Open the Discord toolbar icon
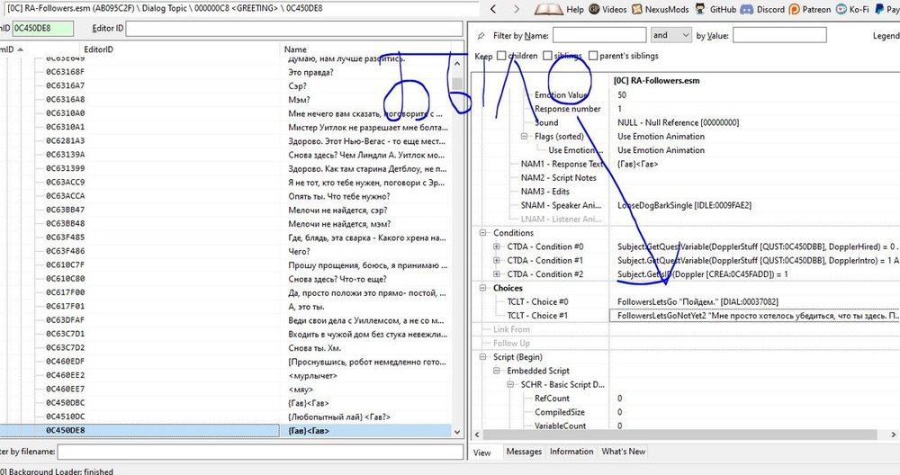 (747, 9)
